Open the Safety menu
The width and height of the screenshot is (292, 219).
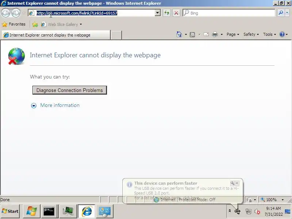point(251,34)
